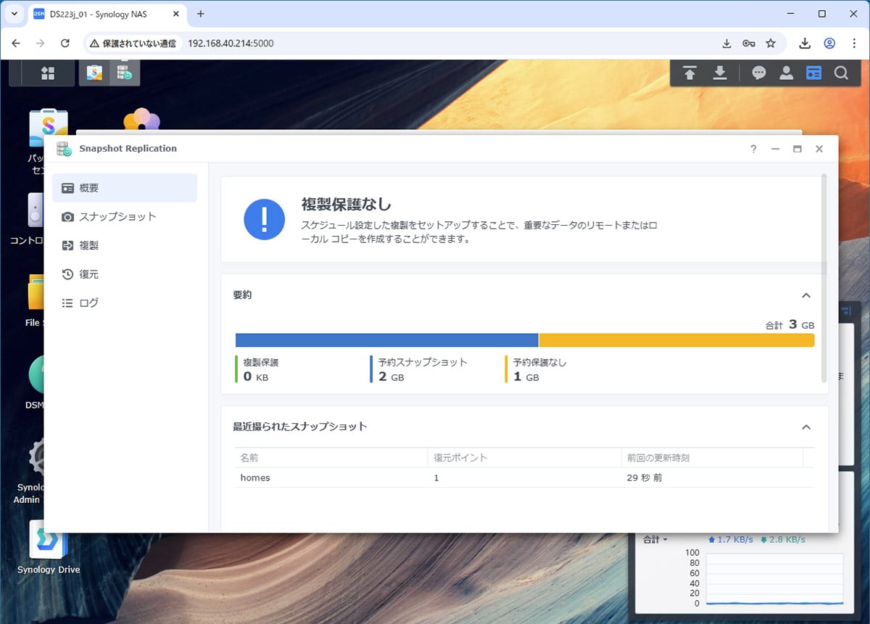Open the notifications speech bubble icon
The width and height of the screenshot is (870, 624).
pyautogui.click(x=758, y=73)
